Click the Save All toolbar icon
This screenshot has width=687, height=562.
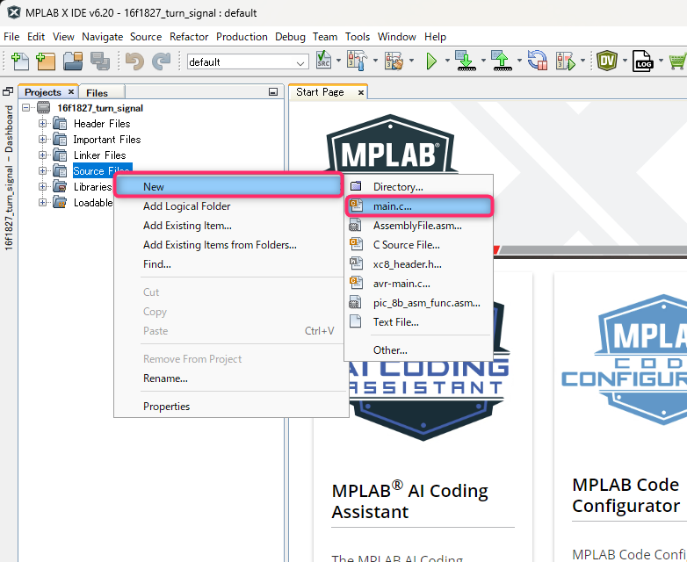tap(100, 61)
